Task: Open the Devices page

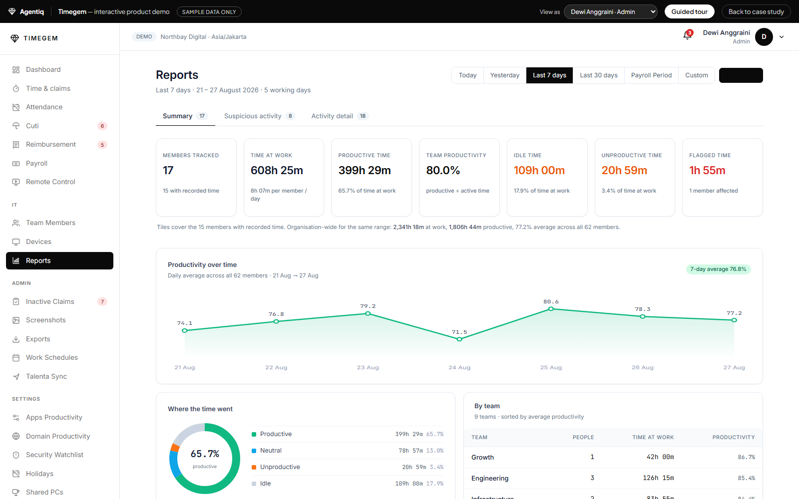Action: (x=59, y=242)
